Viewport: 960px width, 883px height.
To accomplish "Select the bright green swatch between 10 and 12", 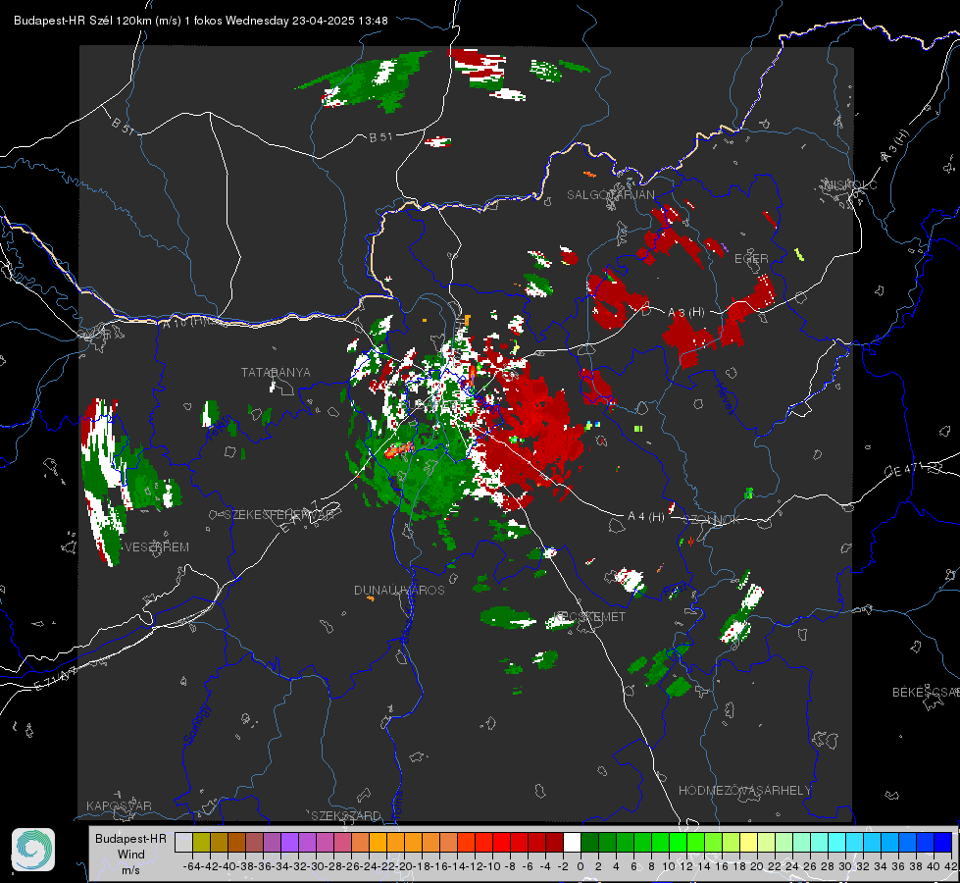I will (x=678, y=842).
